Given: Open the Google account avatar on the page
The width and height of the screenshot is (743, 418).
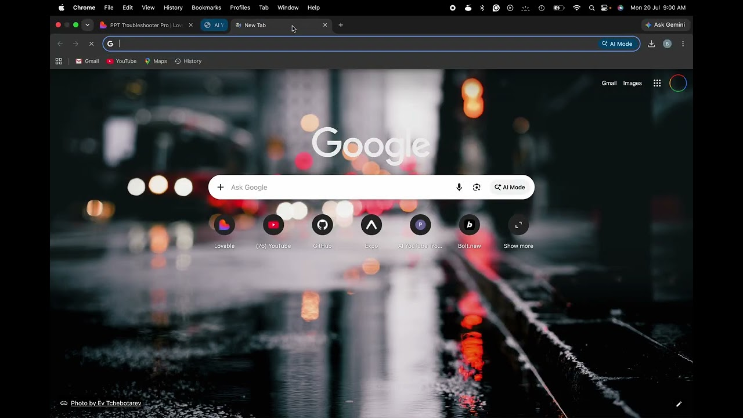Looking at the screenshot, I should point(678,83).
